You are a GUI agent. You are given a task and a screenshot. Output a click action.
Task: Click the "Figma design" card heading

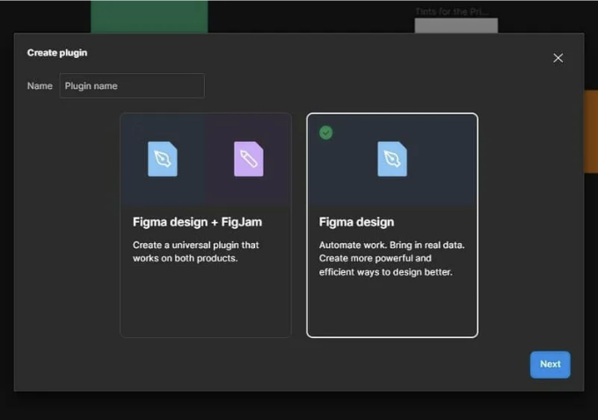click(356, 222)
